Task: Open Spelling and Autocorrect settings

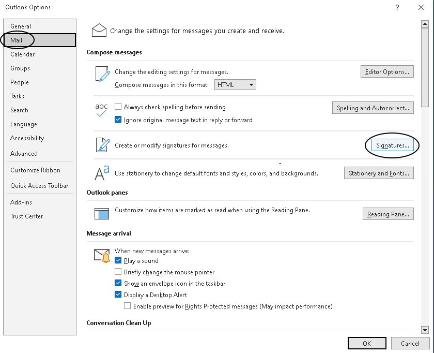Action: click(x=373, y=108)
